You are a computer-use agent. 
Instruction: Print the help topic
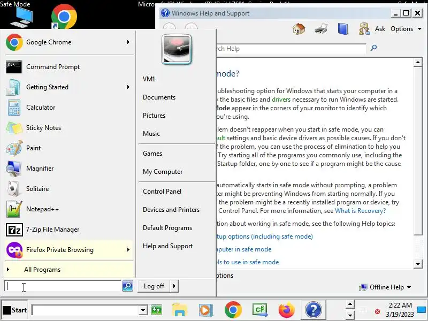(x=321, y=29)
